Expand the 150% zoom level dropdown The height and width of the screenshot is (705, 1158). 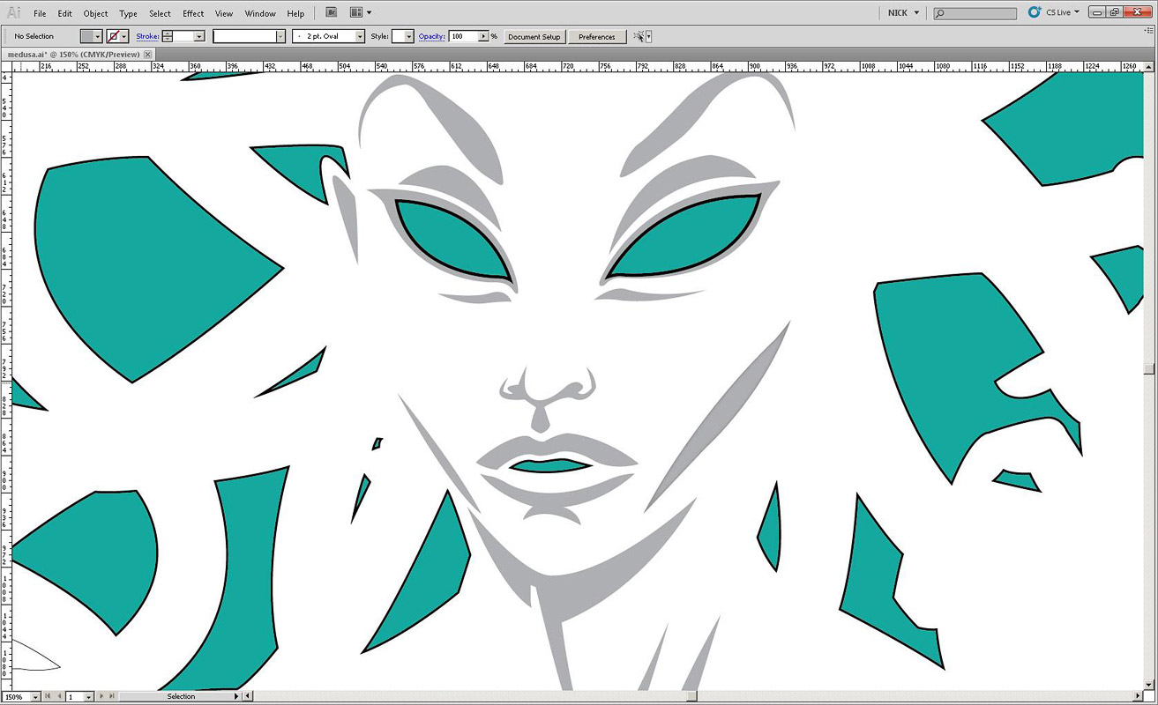(35, 697)
